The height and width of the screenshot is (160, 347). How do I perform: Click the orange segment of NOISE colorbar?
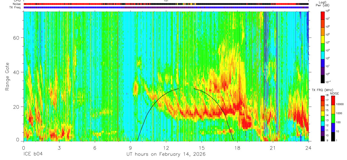tap(333, 109)
